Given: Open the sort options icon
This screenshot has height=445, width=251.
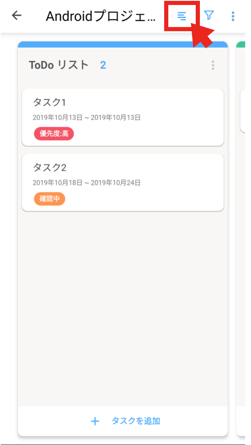Looking at the screenshot, I should point(182,16).
